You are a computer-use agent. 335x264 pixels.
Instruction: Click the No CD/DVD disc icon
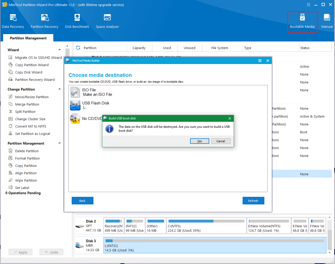pos(75,118)
